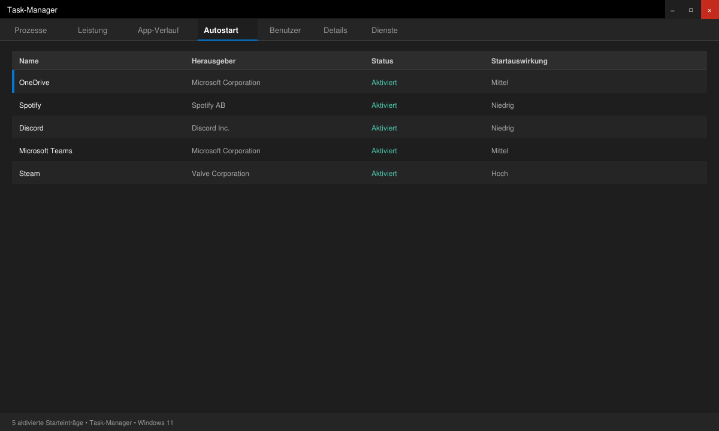
Task: Click the Discord Inc. publisher cell
Action: 210,128
